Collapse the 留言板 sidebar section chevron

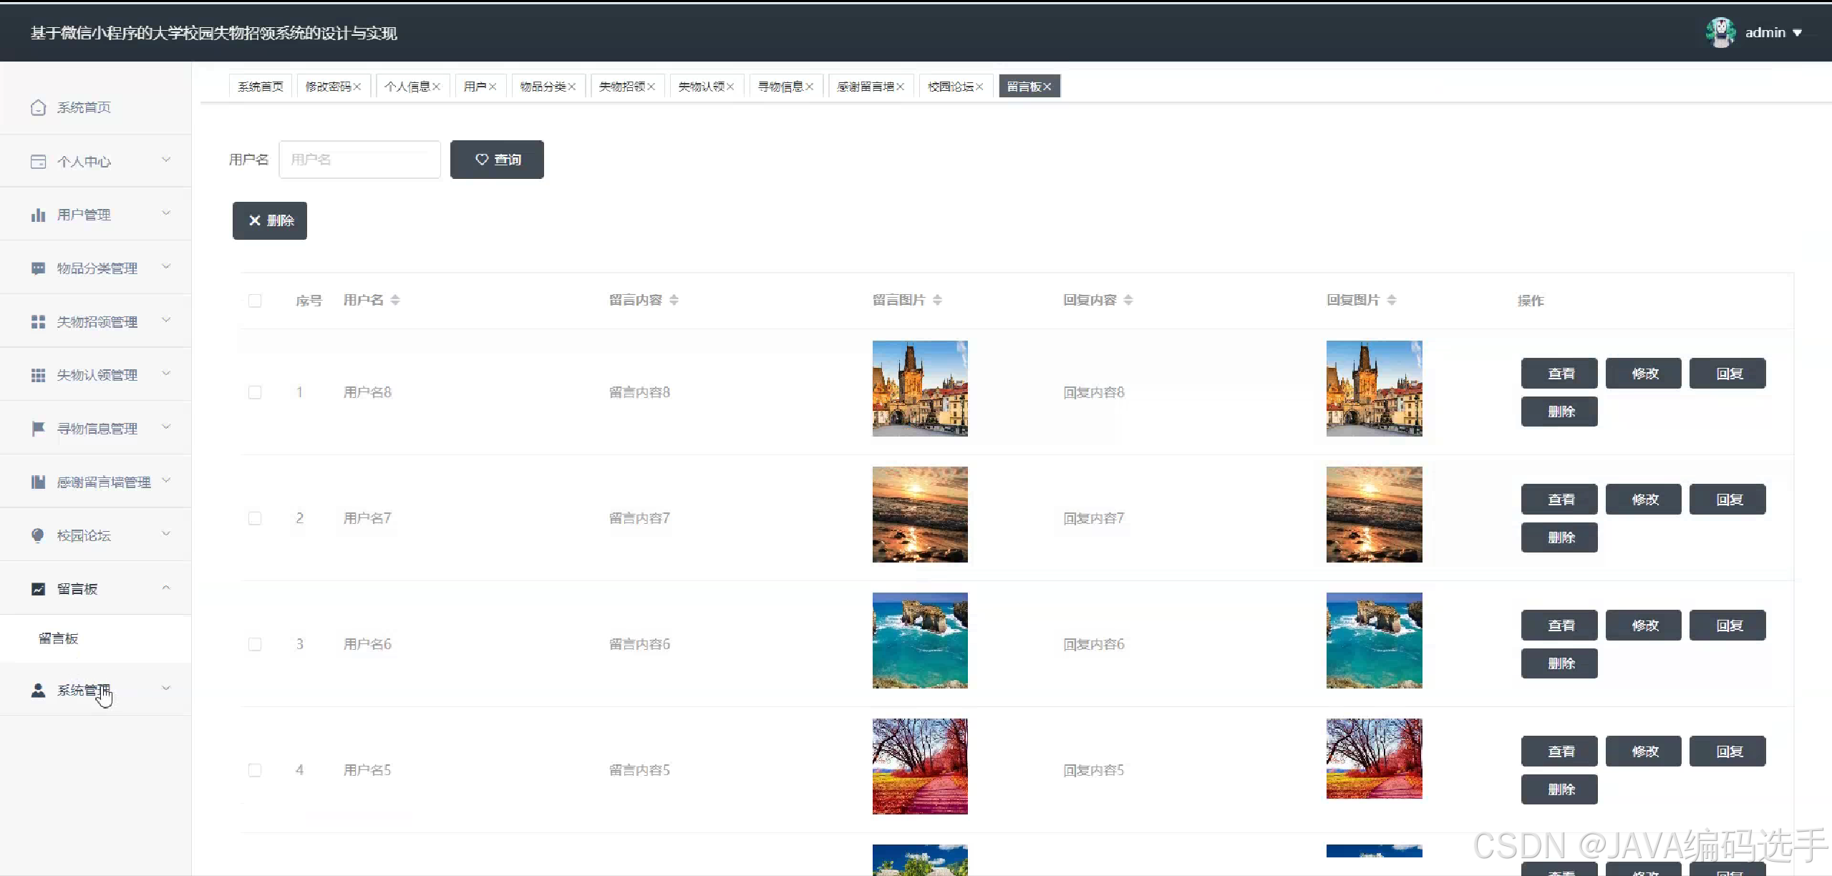166,588
